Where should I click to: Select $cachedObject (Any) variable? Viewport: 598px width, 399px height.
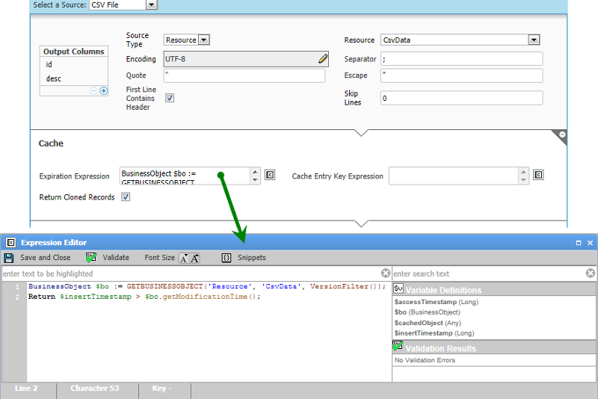[428, 323]
